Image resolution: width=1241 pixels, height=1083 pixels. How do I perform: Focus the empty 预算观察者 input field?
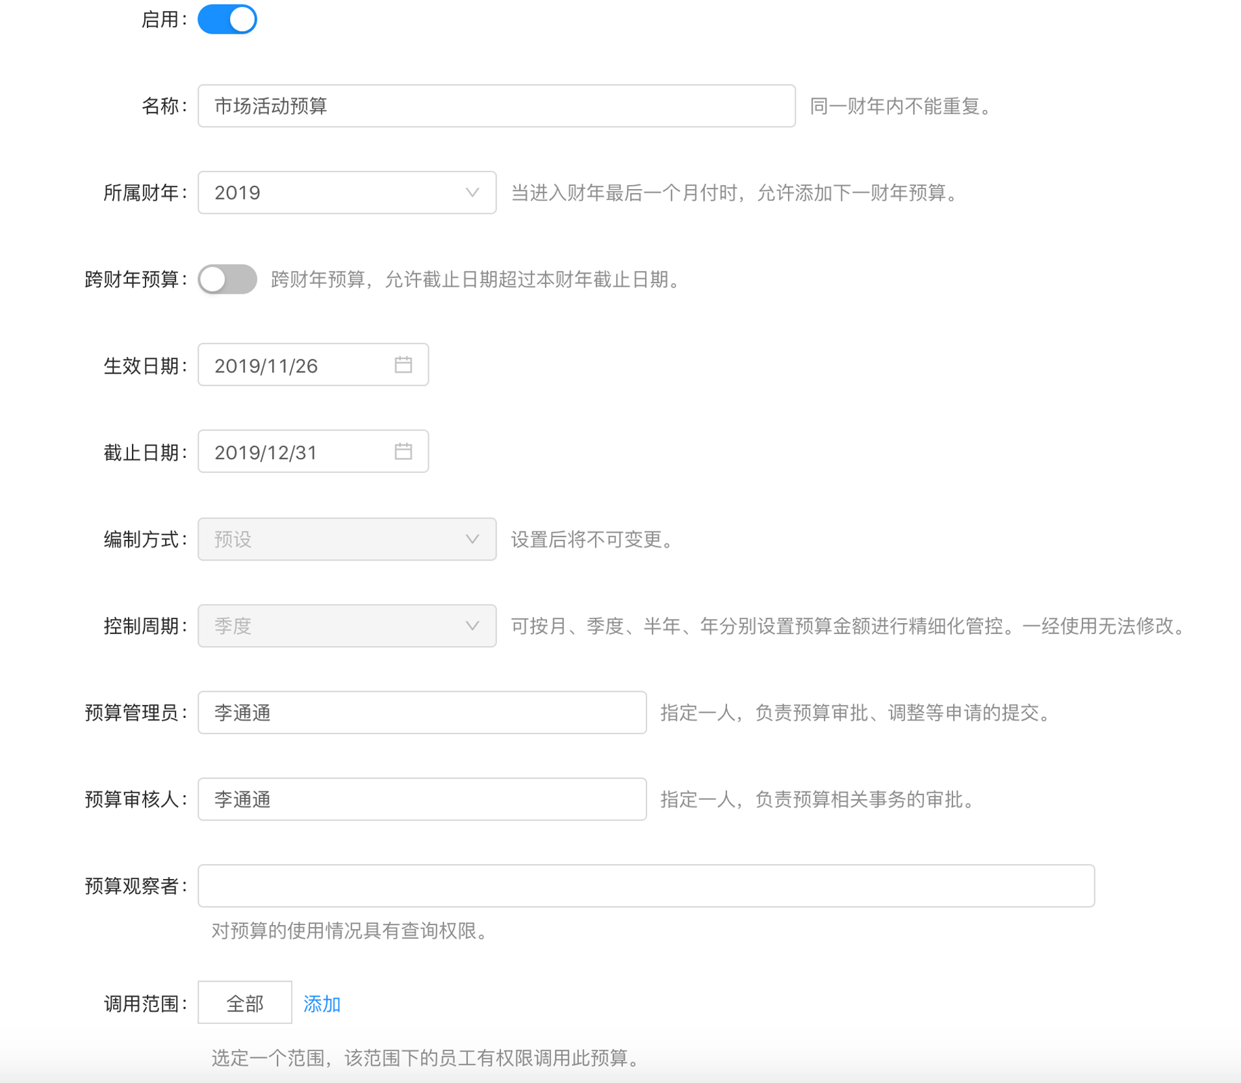(645, 886)
